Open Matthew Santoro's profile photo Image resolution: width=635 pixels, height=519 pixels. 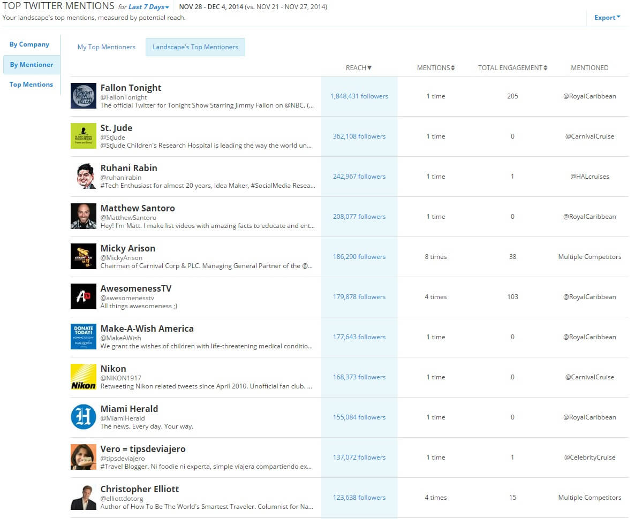point(84,216)
